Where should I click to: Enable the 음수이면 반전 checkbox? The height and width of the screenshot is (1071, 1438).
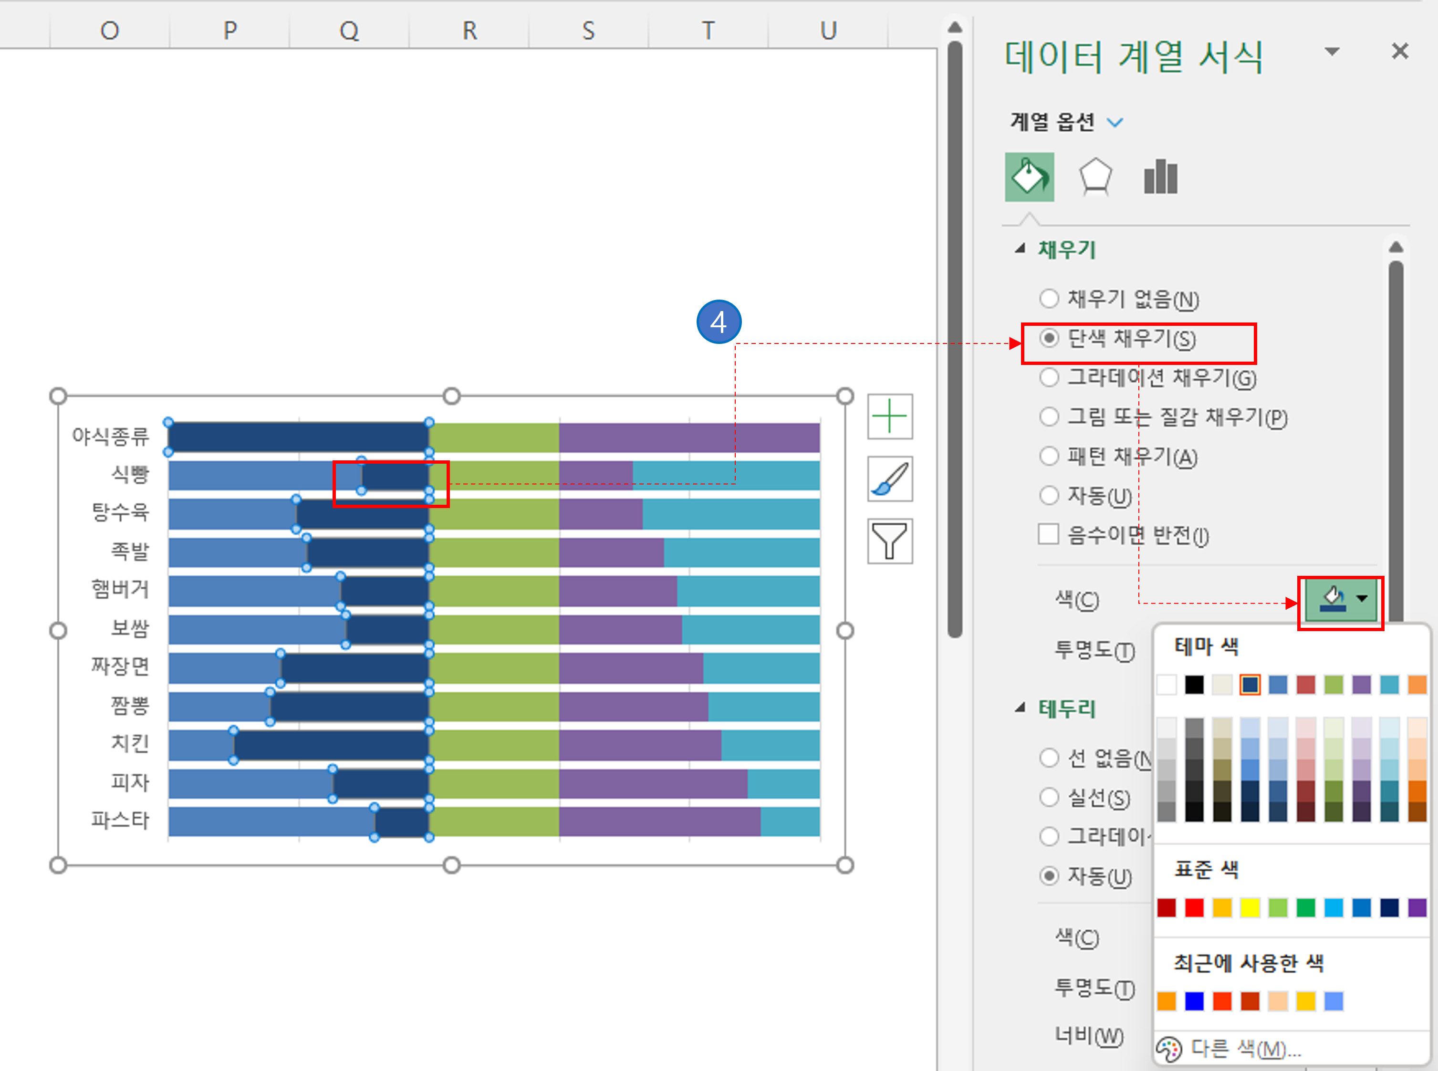1048,534
